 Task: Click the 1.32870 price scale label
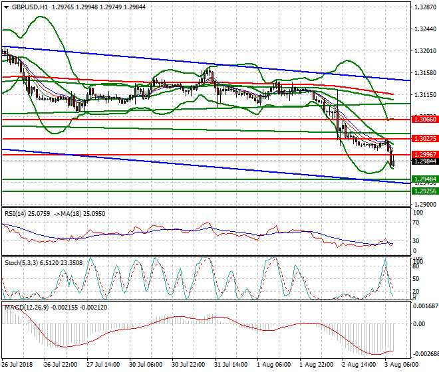tap(424, 8)
